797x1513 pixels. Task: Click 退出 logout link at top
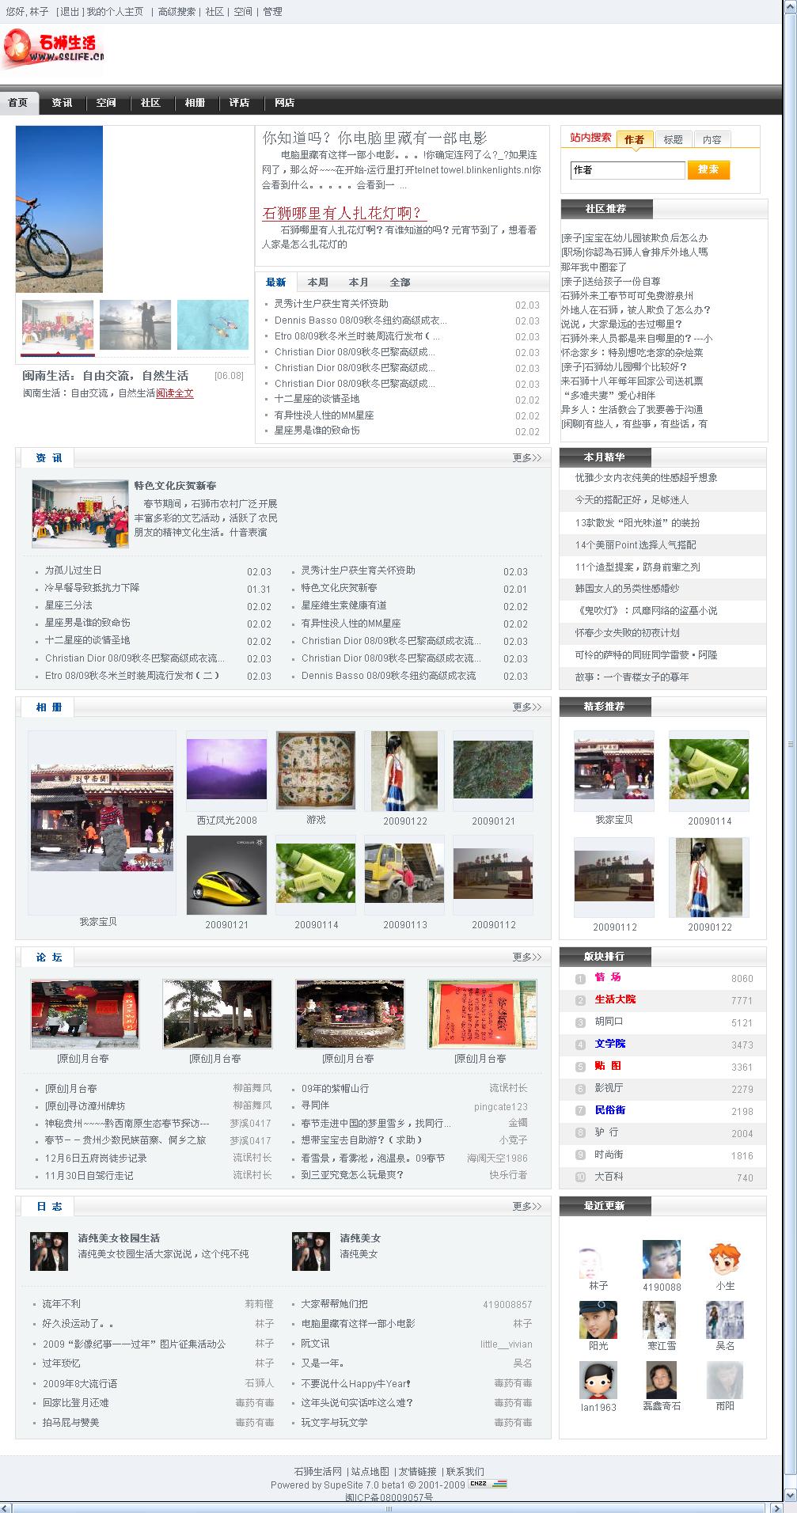[x=69, y=12]
